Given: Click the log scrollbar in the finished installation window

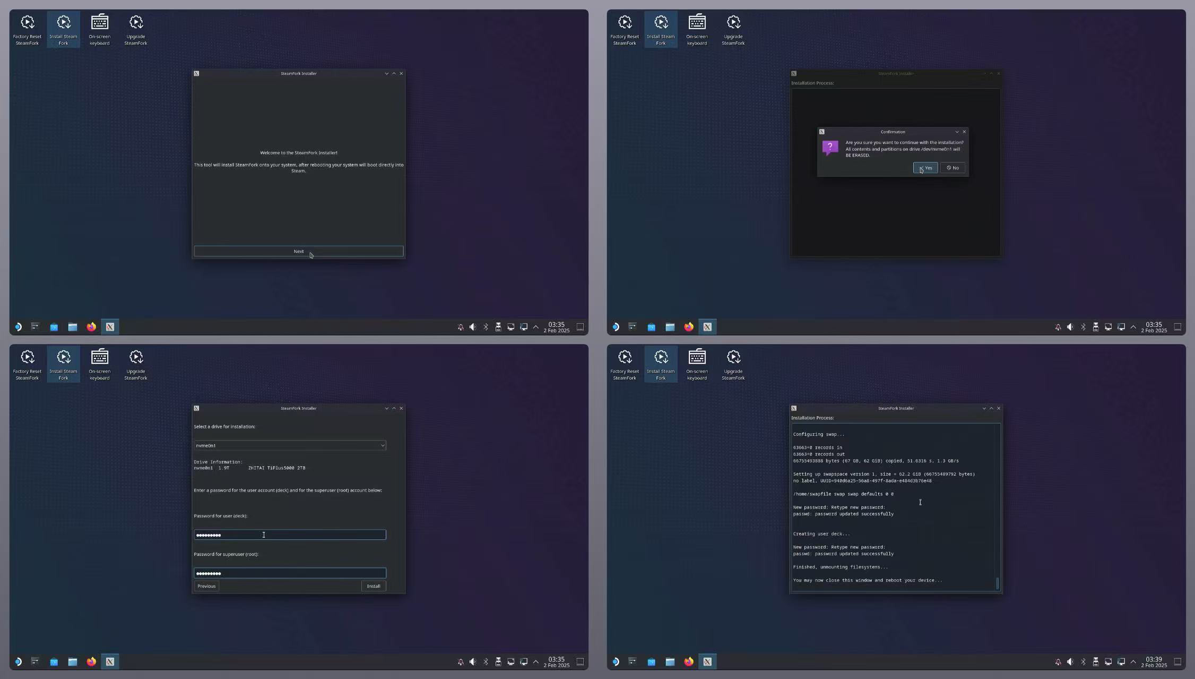Looking at the screenshot, I should coord(998,583).
